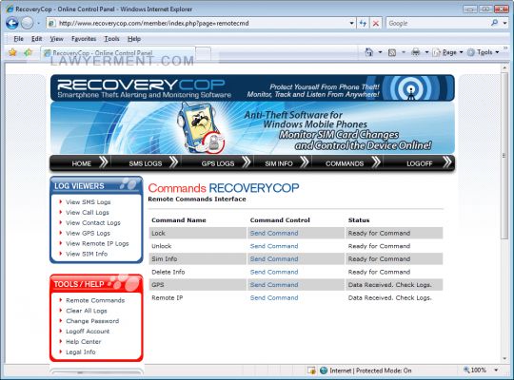Image resolution: width=514 pixels, height=380 pixels.
Task: Open the feeds icon dropdown arrow
Action: pyautogui.click(x=404, y=52)
